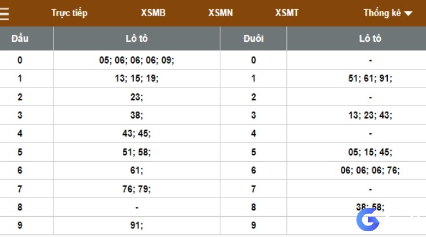This screenshot has width=426, height=237.
Task: Go to the XSMN section
Action: [x=221, y=13]
